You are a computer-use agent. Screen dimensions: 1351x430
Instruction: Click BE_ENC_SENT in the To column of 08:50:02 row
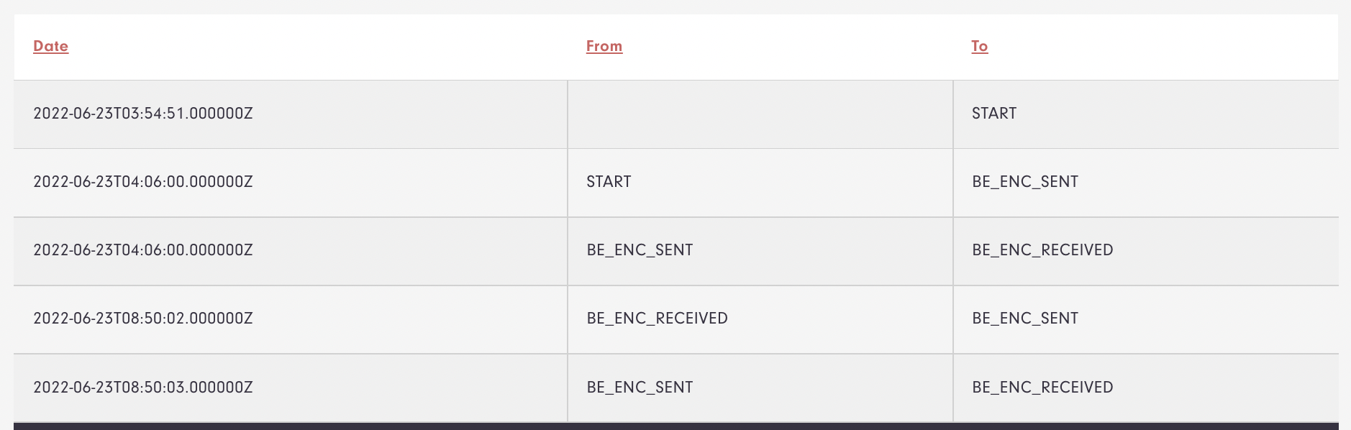[x=1025, y=319]
